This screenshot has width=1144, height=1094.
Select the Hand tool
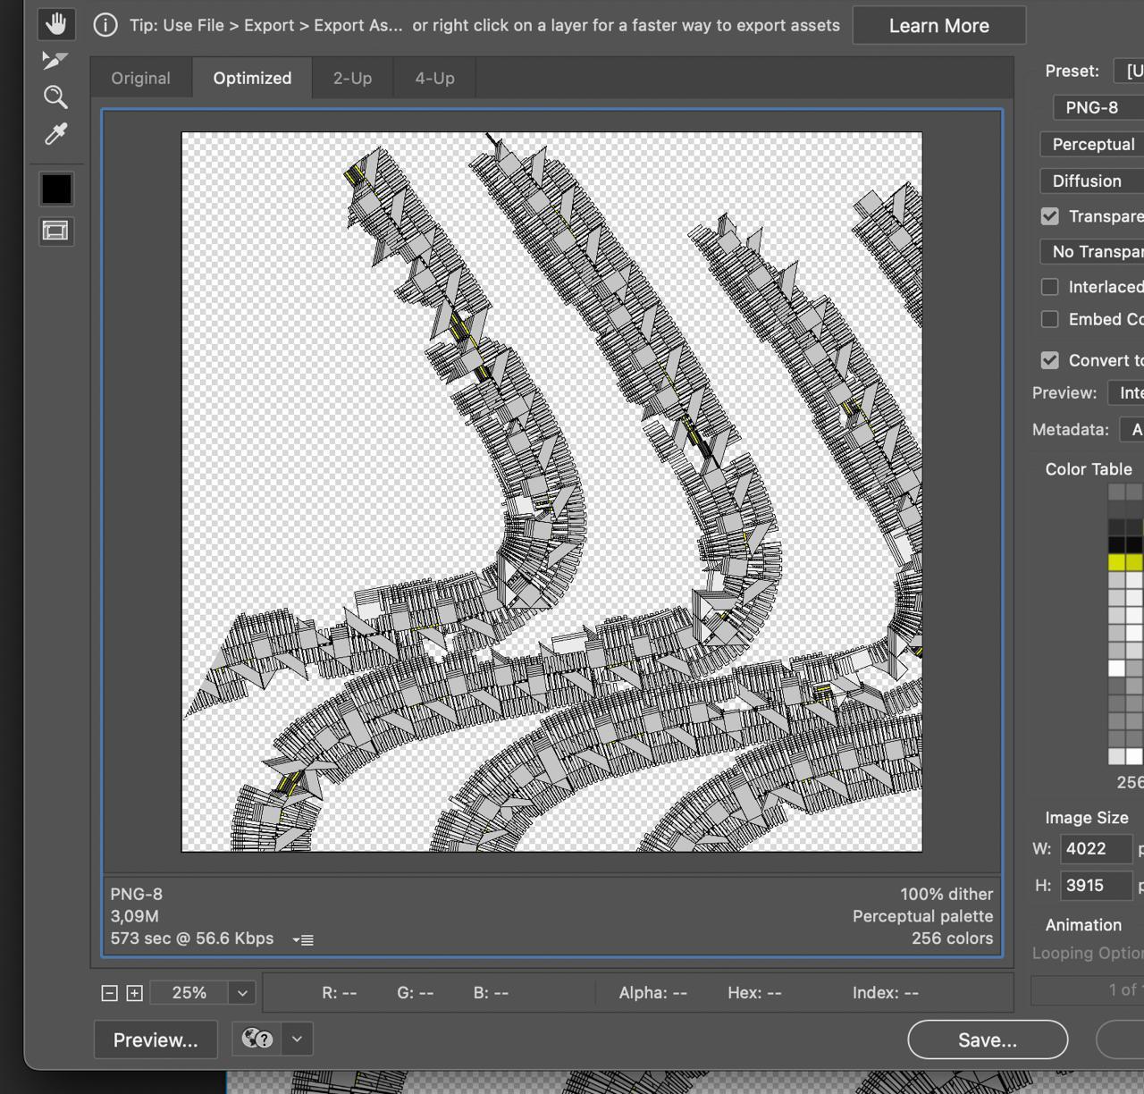tap(55, 24)
